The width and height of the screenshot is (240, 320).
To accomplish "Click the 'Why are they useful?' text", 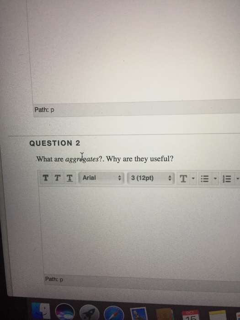I will click(x=140, y=159).
